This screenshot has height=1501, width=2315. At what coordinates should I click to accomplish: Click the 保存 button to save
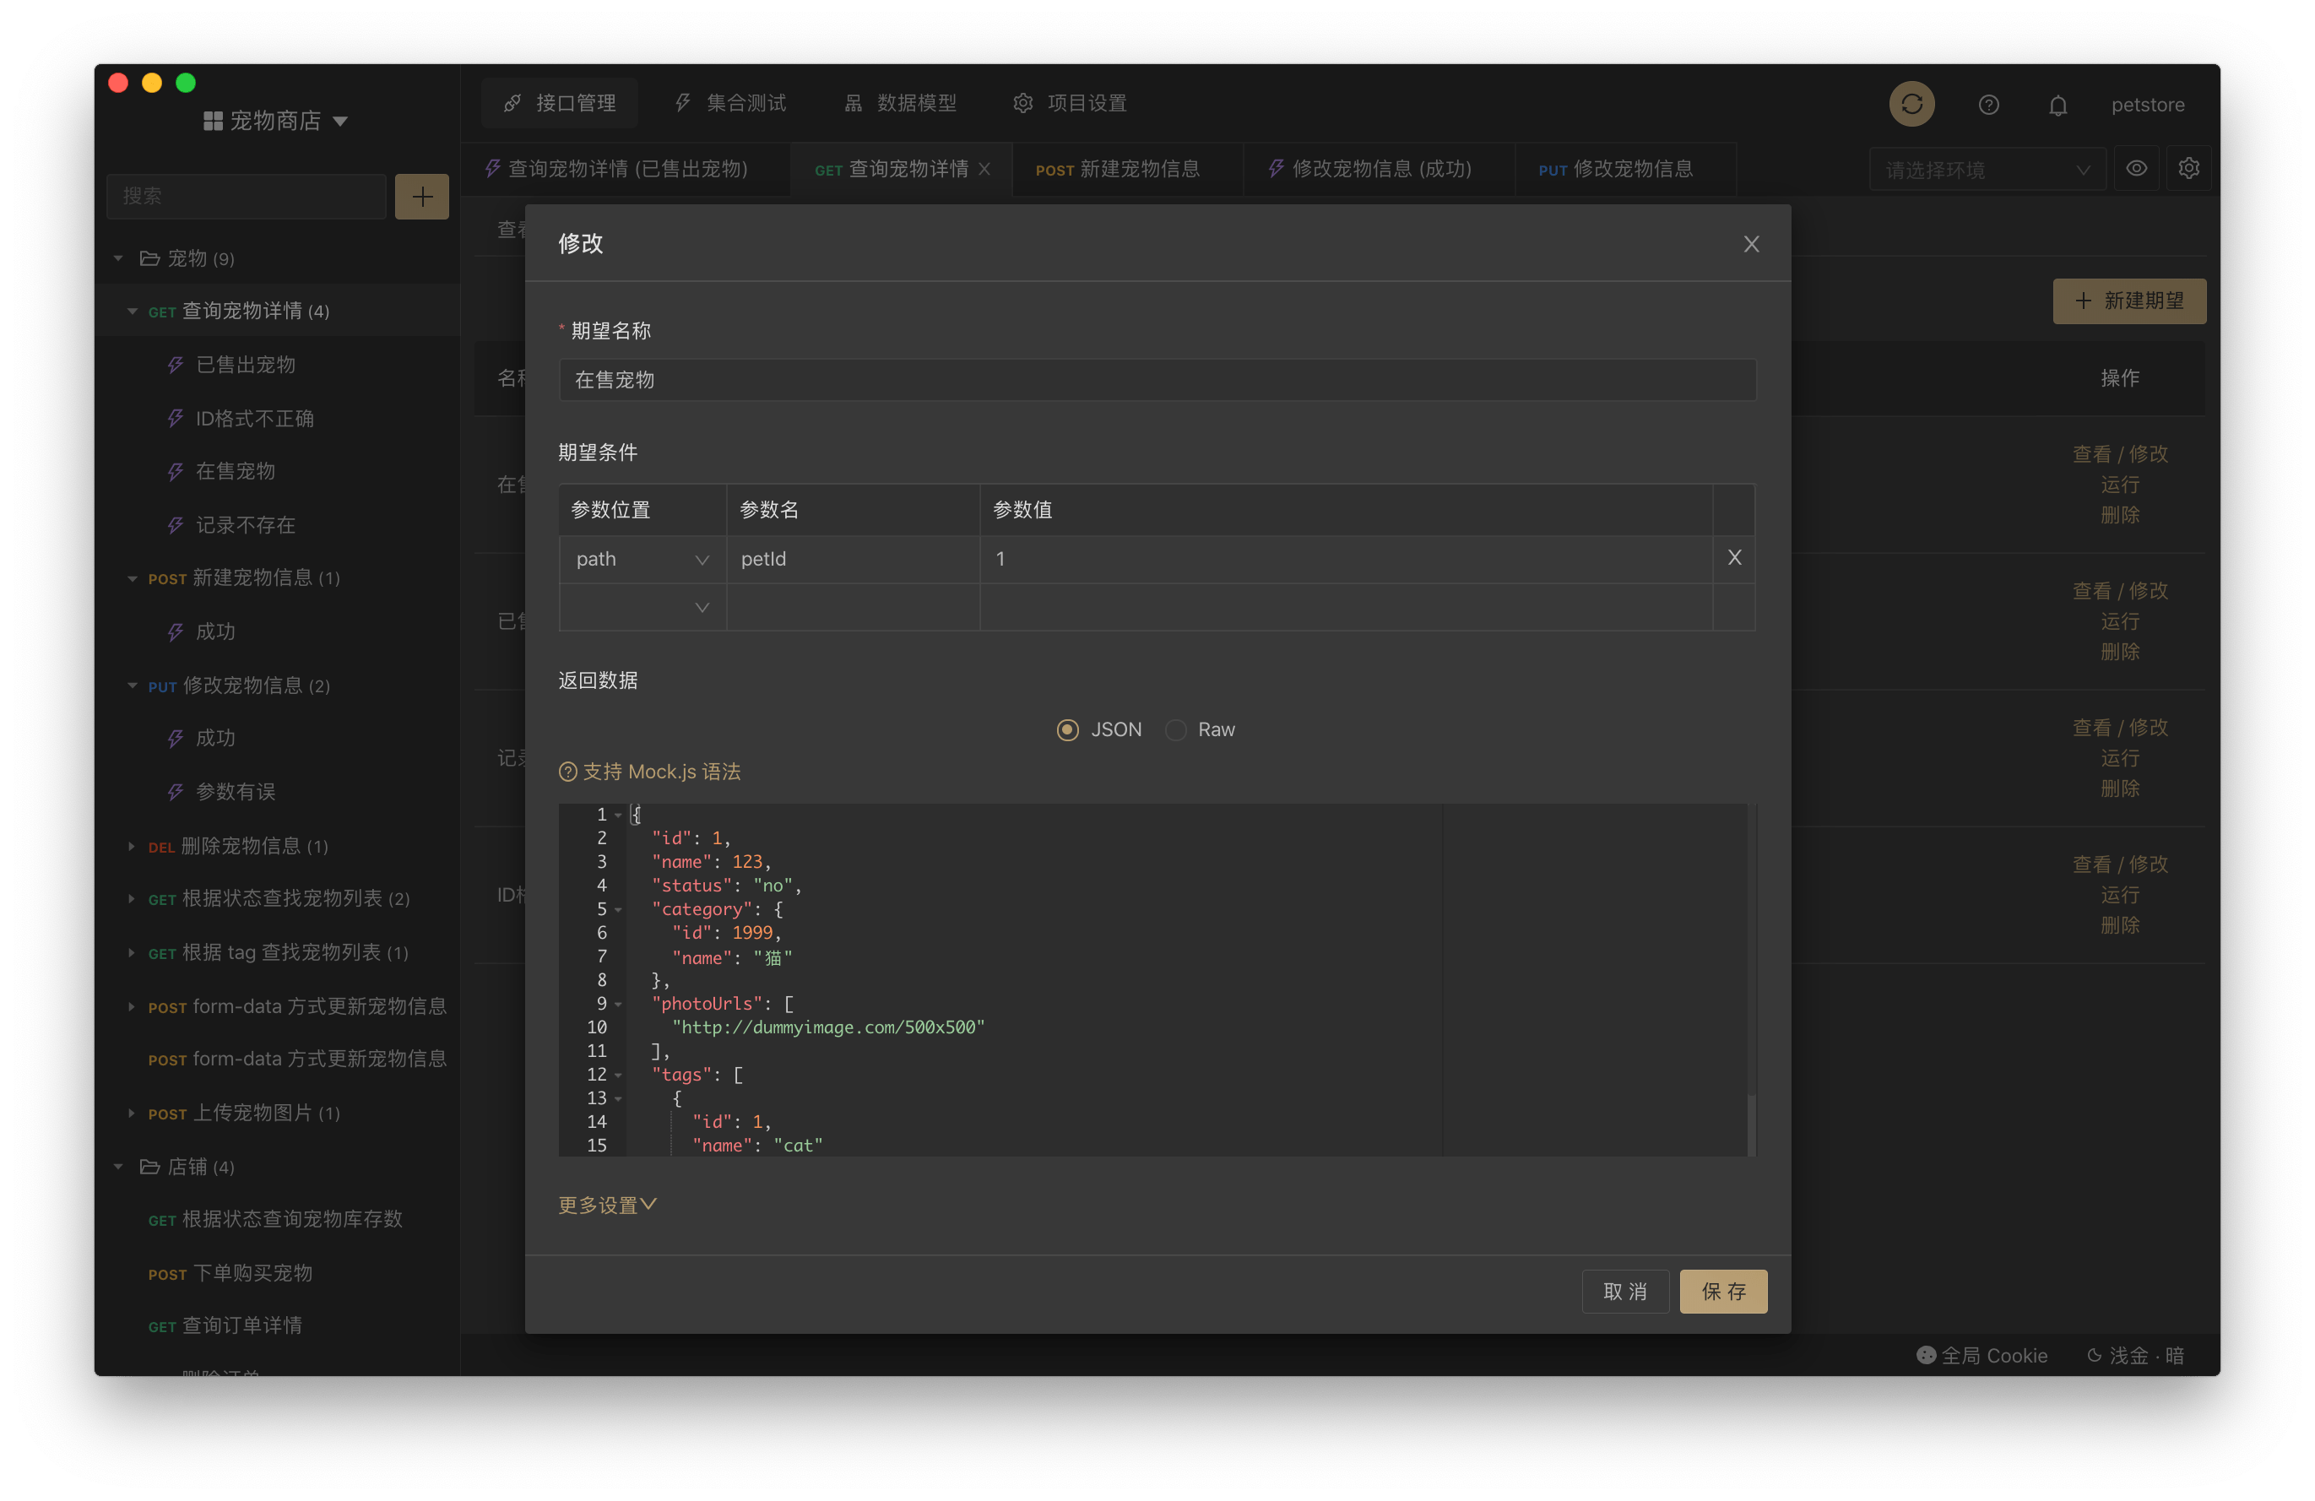point(1722,1292)
